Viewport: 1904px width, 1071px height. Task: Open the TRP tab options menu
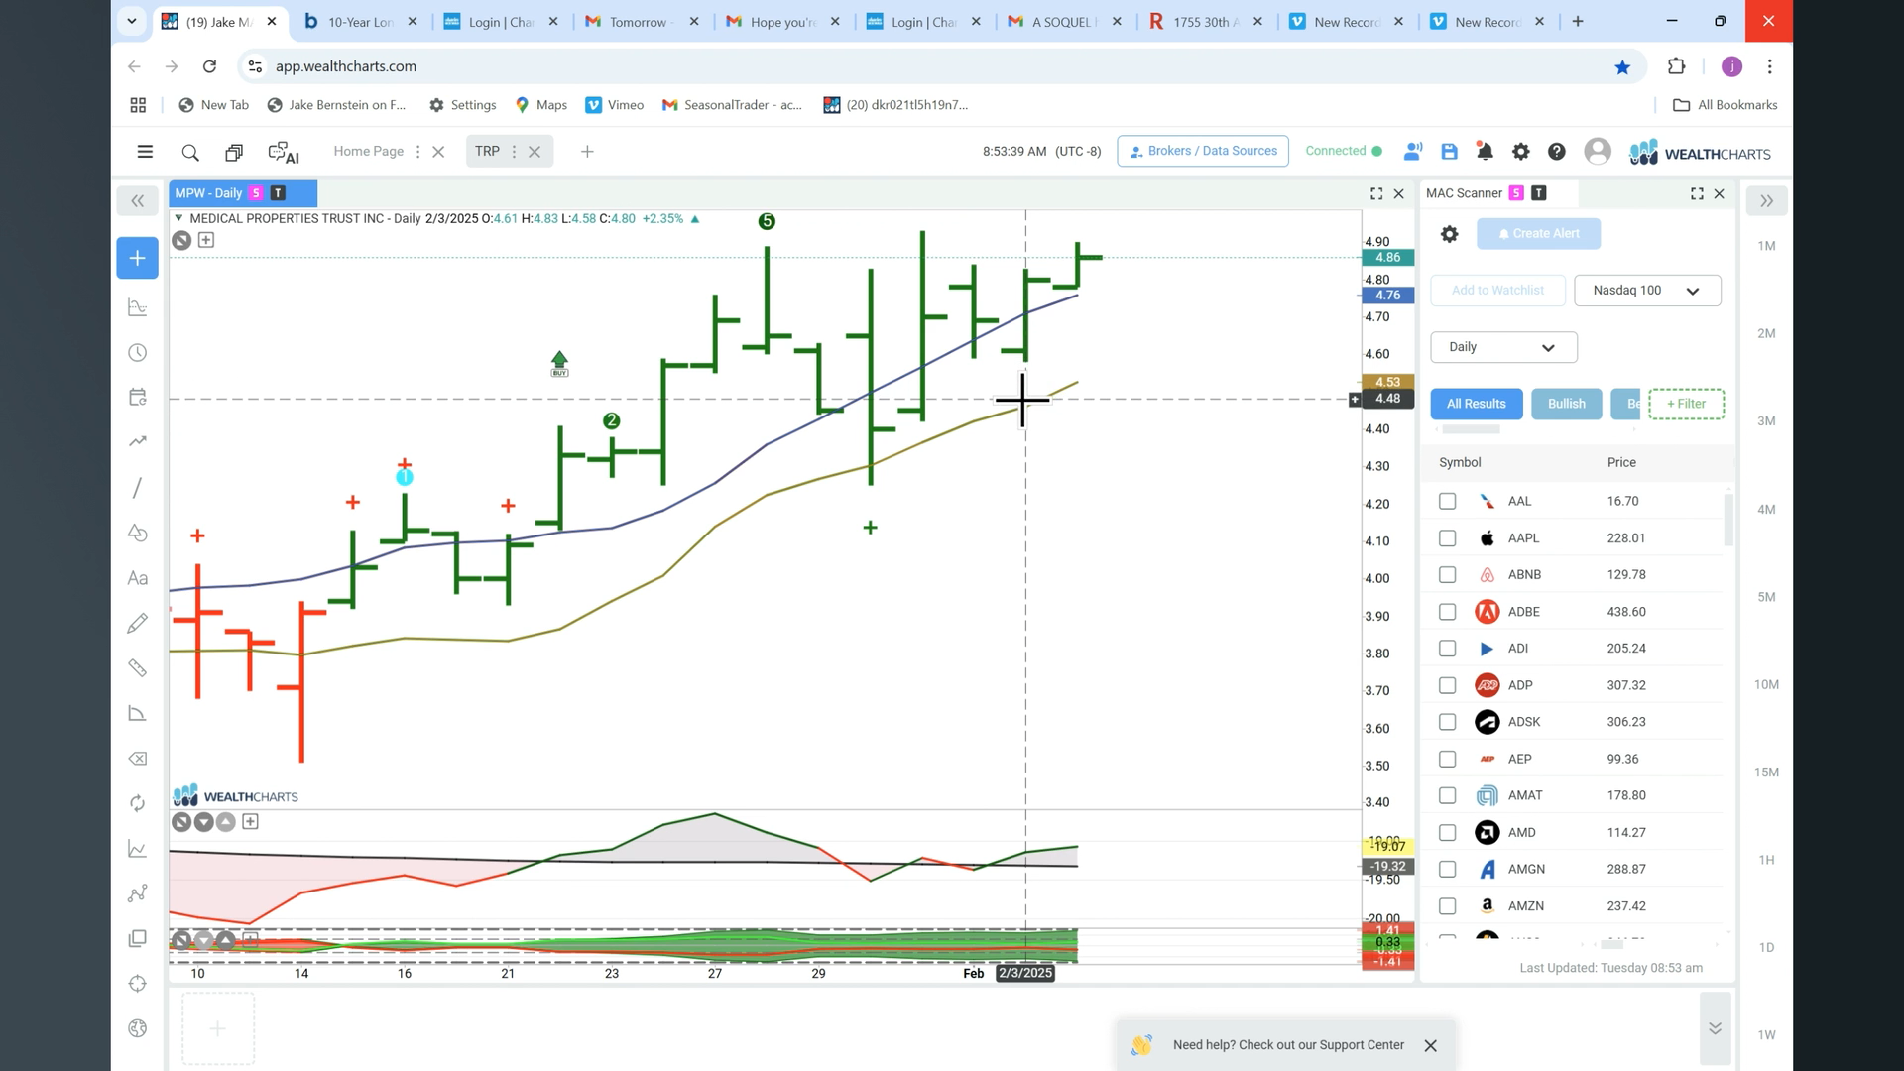514,152
